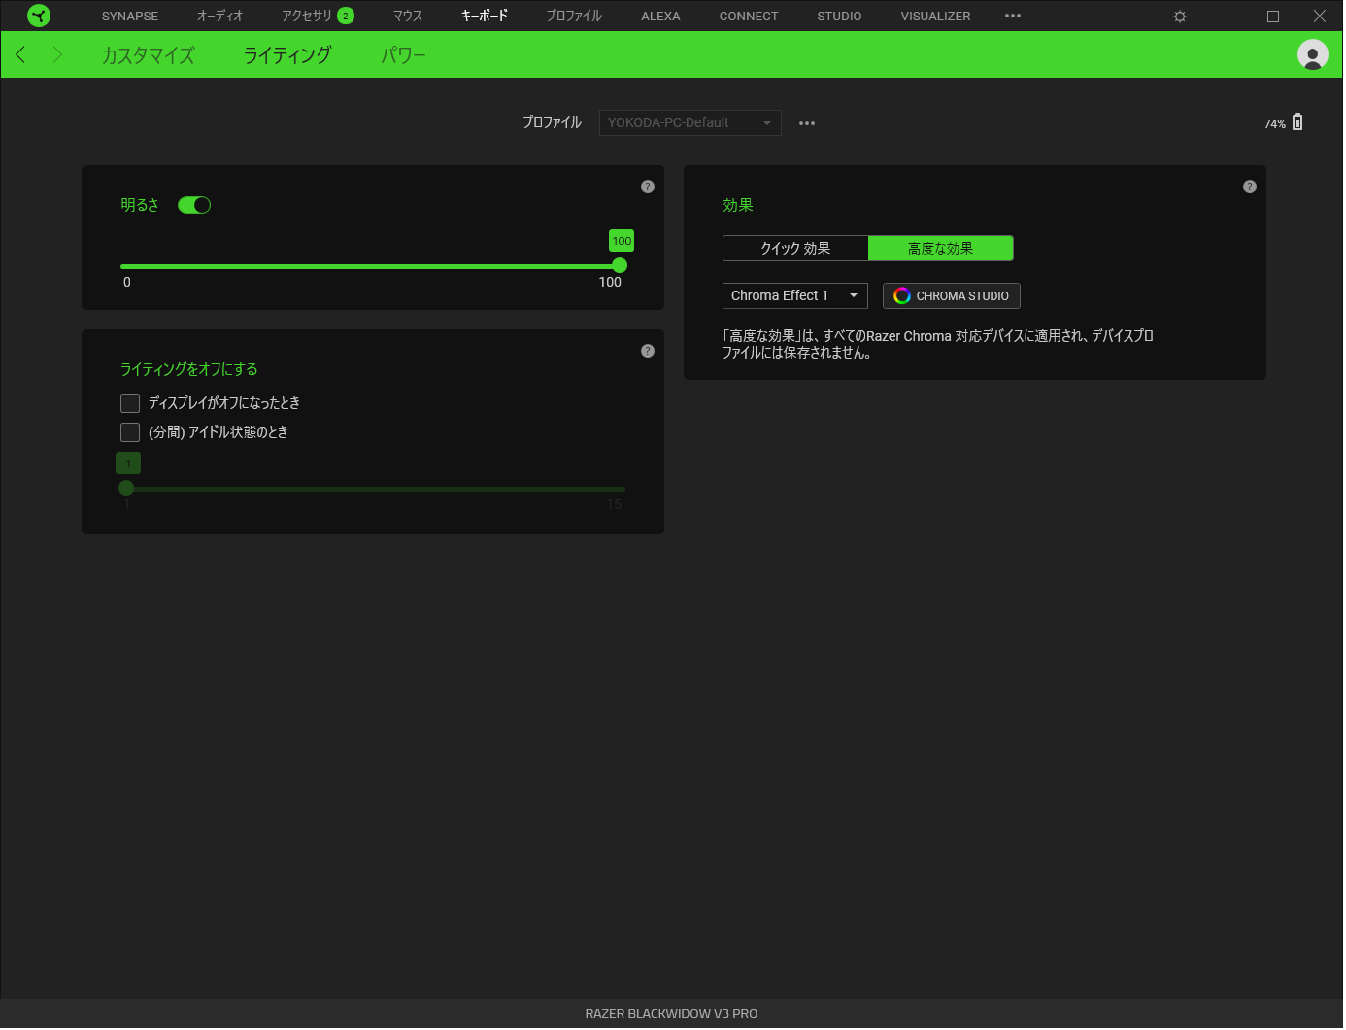Open the プロファイル top tab
The image size is (1346, 1030).
[574, 17]
